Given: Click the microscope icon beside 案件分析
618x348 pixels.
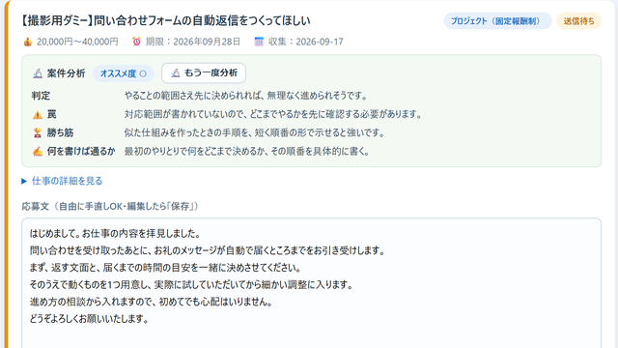Looking at the screenshot, I should (38, 73).
